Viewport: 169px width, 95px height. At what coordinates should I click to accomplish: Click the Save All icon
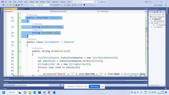tap(19, 5)
